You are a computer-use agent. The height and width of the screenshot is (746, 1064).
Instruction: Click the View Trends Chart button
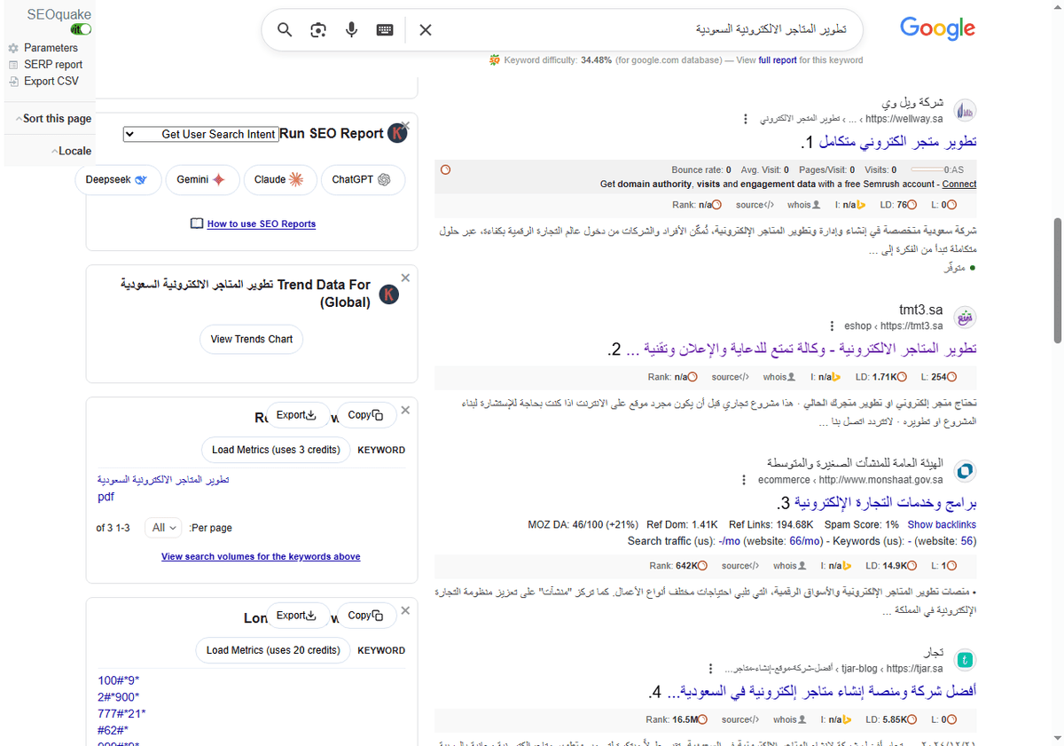[251, 339]
